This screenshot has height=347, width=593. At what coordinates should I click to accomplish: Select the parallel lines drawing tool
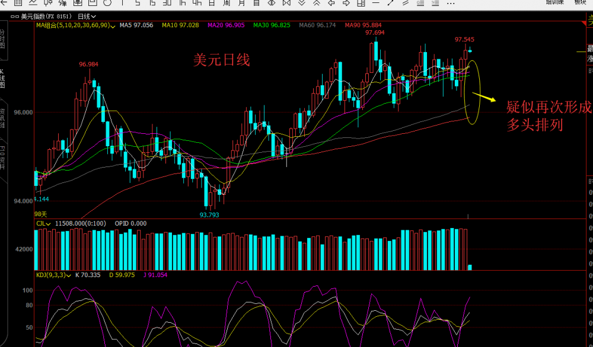click(406, 2)
